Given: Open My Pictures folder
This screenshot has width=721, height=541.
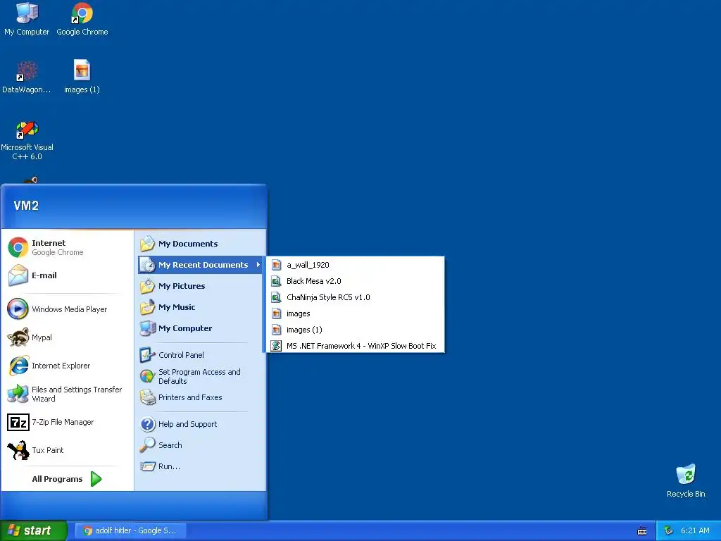Looking at the screenshot, I should click(x=200, y=286).
